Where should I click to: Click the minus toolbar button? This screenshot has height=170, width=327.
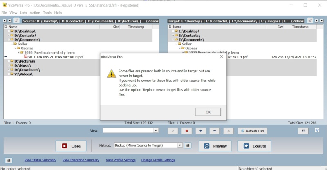pyautogui.click(x=215, y=131)
